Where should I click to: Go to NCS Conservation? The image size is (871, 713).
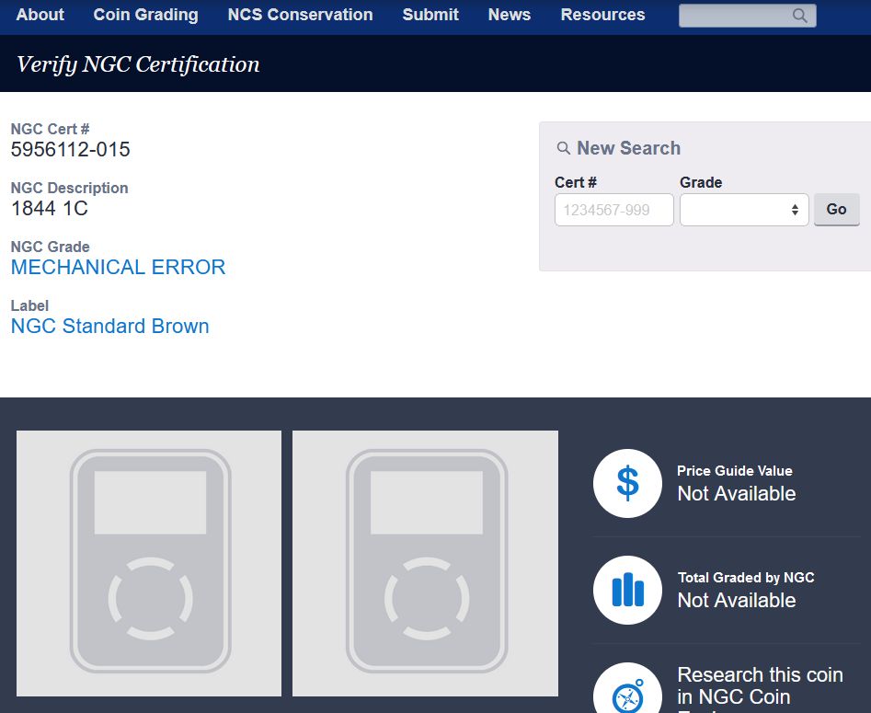(x=300, y=15)
